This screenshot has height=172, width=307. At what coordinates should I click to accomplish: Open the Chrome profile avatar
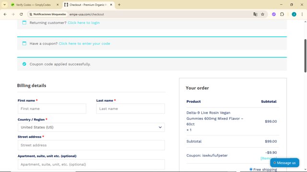pos(294,14)
